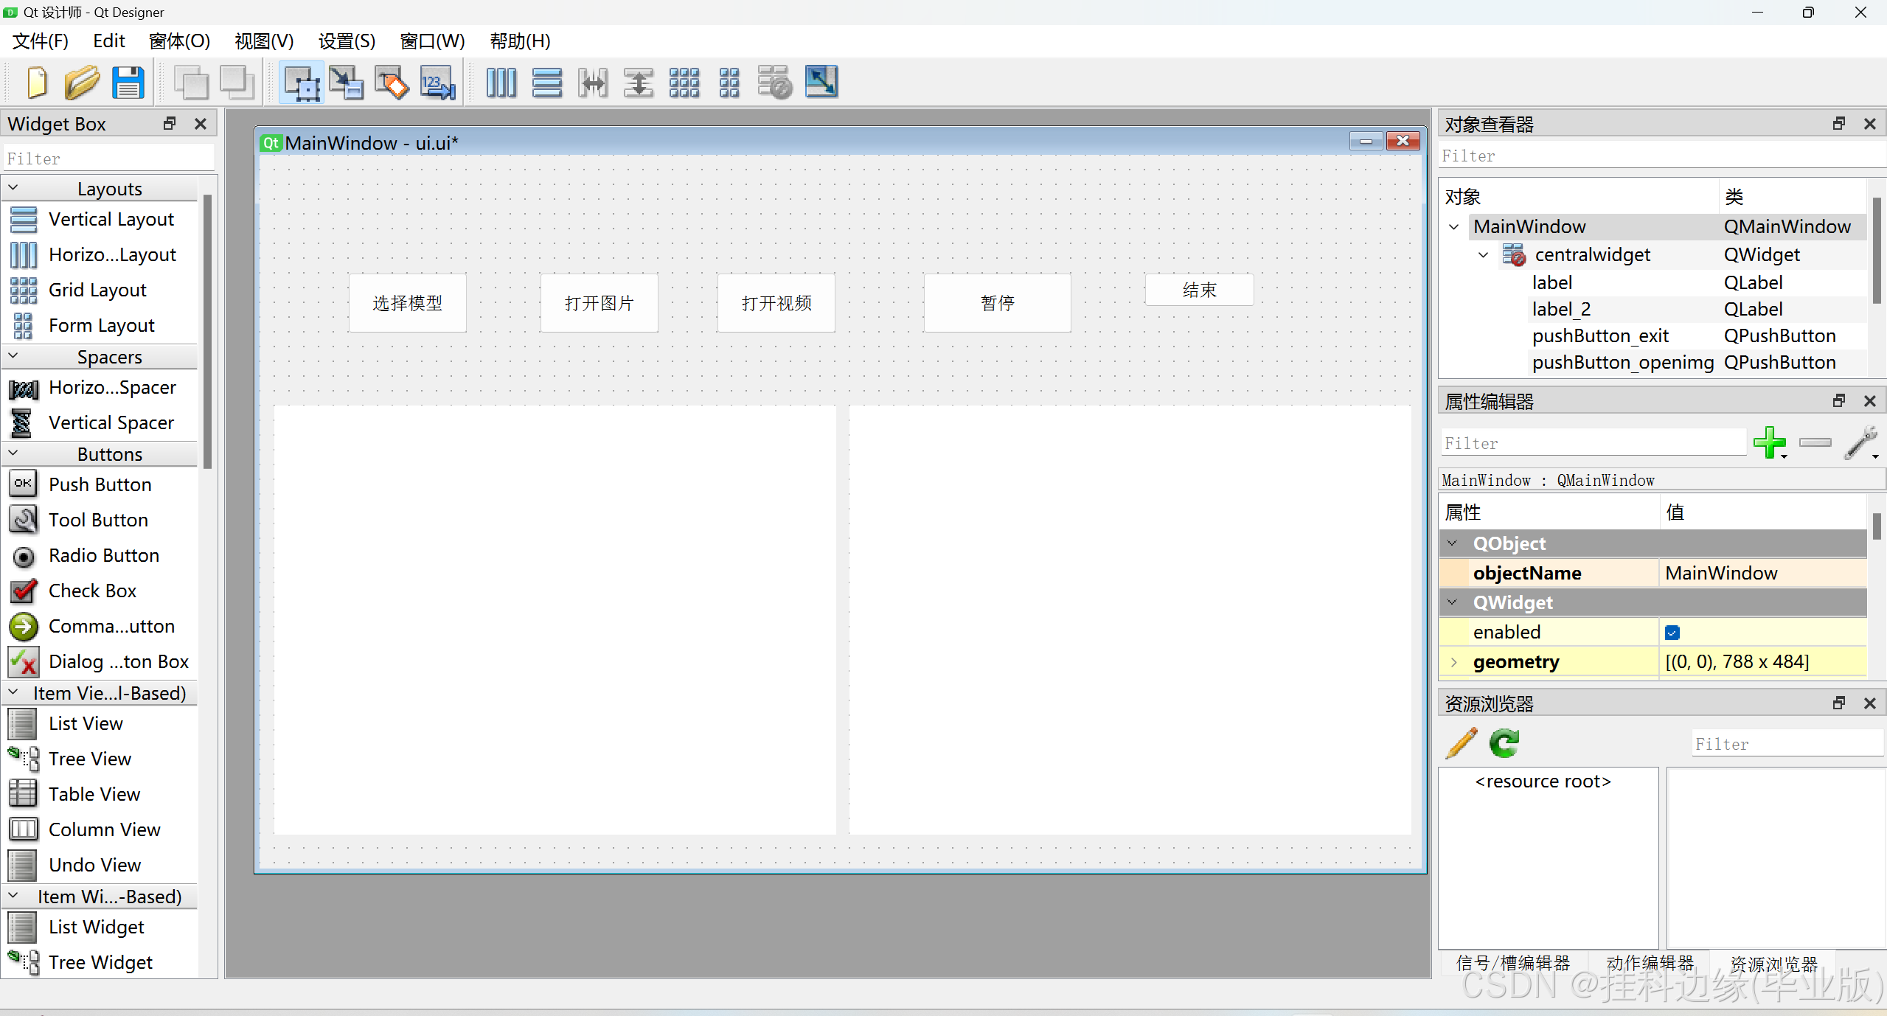This screenshot has width=1887, height=1016.
Task: Open the 窗体(O) menu
Action: (x=179, y=41)
